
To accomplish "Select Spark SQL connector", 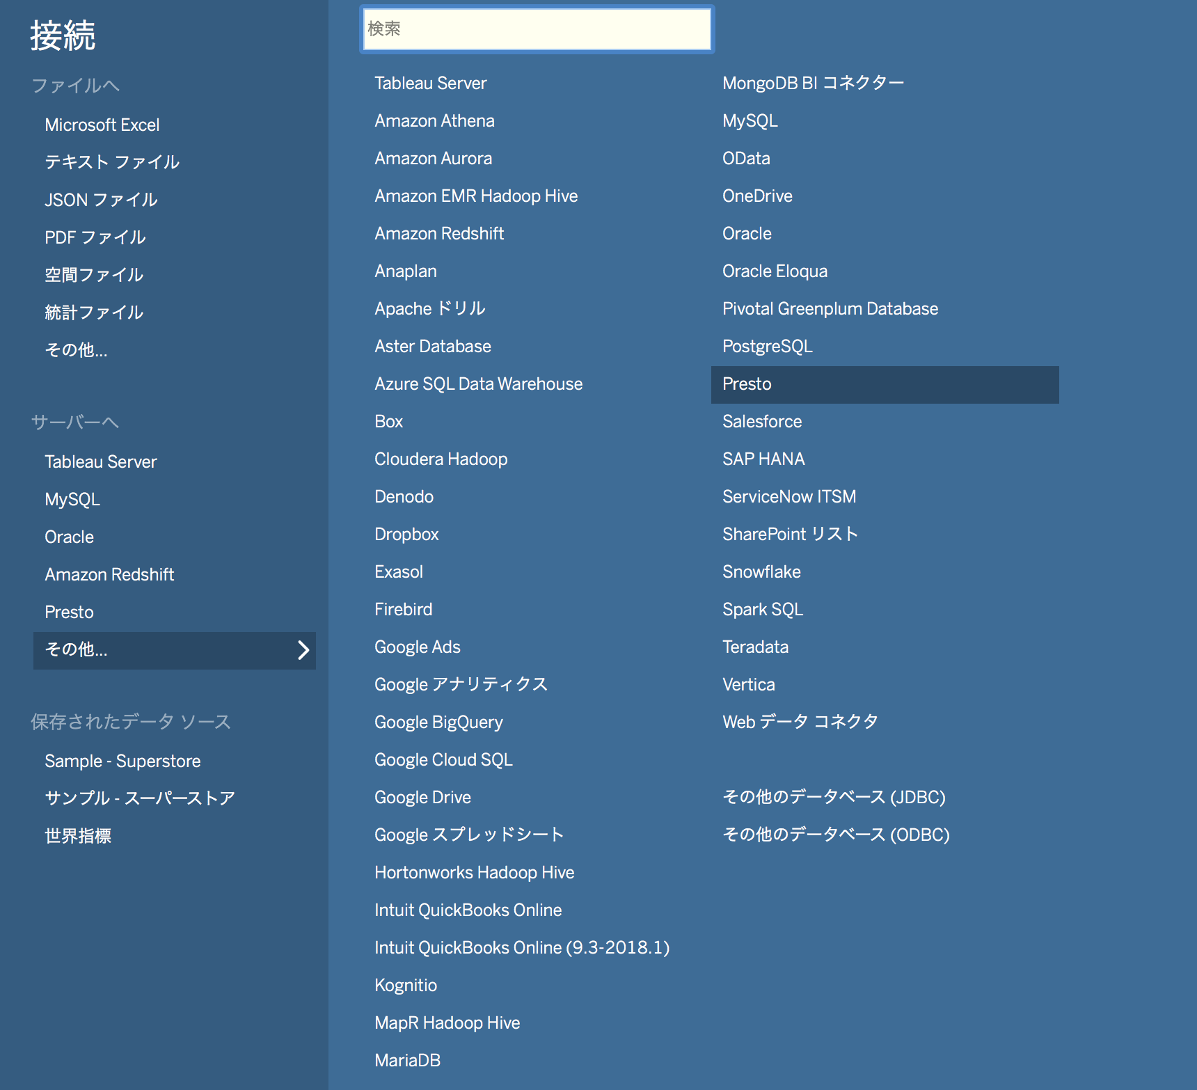I will [763, 610].
